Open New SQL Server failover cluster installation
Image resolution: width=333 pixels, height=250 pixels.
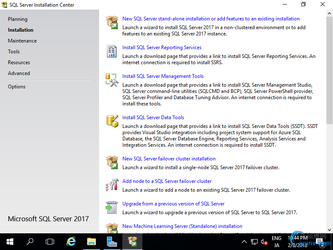click(169, 159)
